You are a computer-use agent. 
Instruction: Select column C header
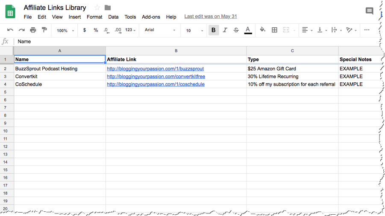(292, 51)
